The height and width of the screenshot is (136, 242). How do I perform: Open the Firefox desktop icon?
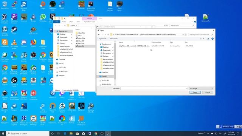(33, 43)
